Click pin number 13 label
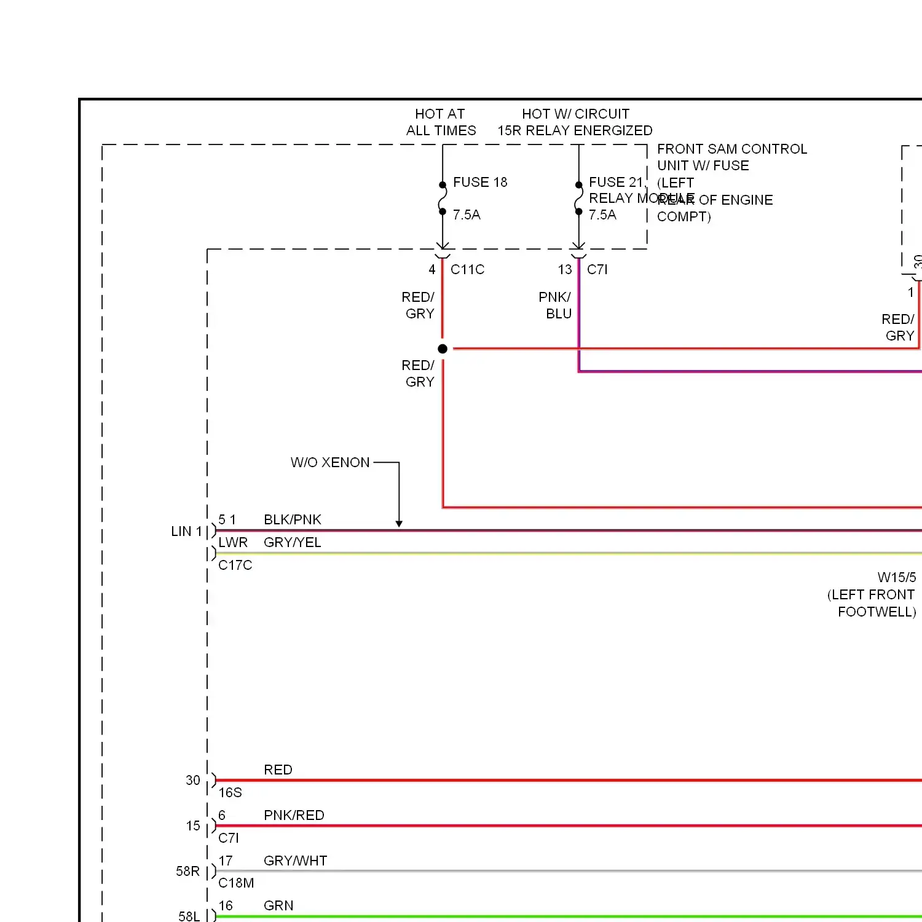The image size is (922, 922). tap(565, 269)
